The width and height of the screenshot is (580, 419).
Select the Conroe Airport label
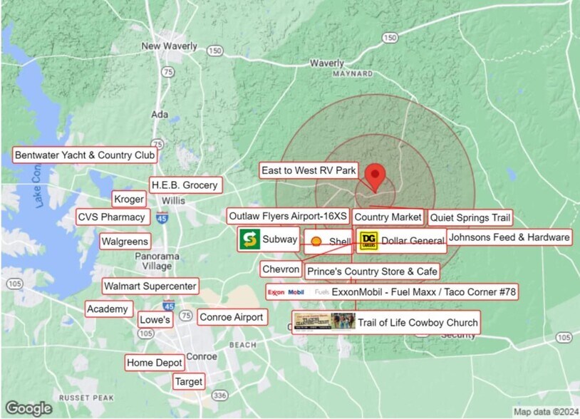(x=231, y=317)
